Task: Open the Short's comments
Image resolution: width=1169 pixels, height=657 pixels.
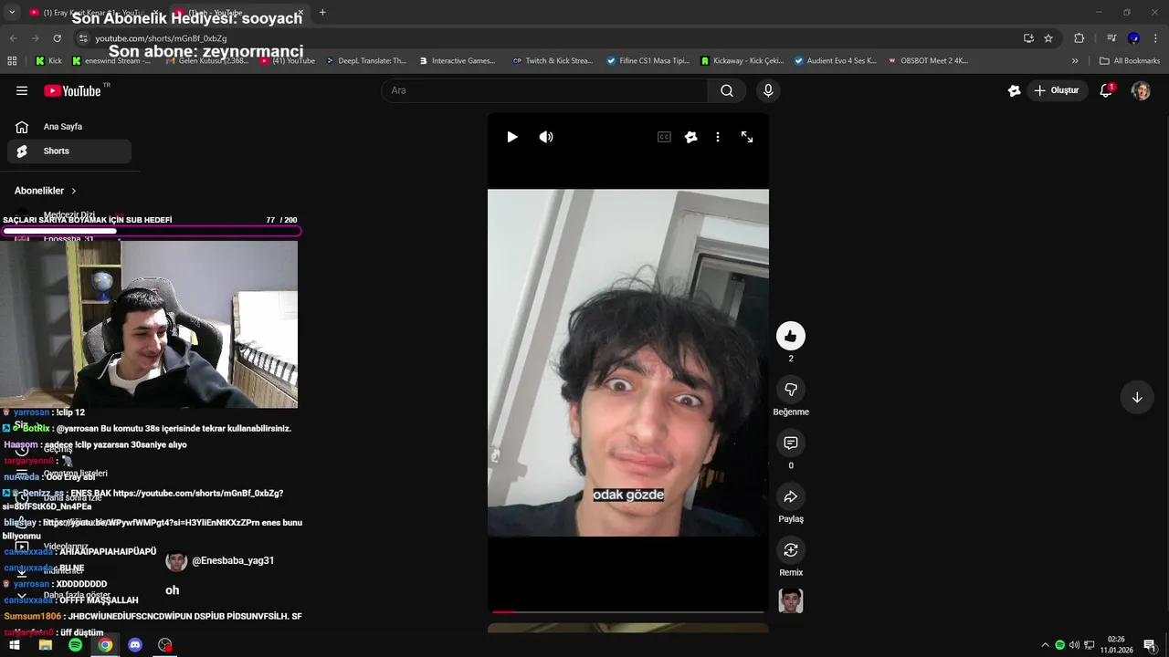Action: (x=791, y=443)
